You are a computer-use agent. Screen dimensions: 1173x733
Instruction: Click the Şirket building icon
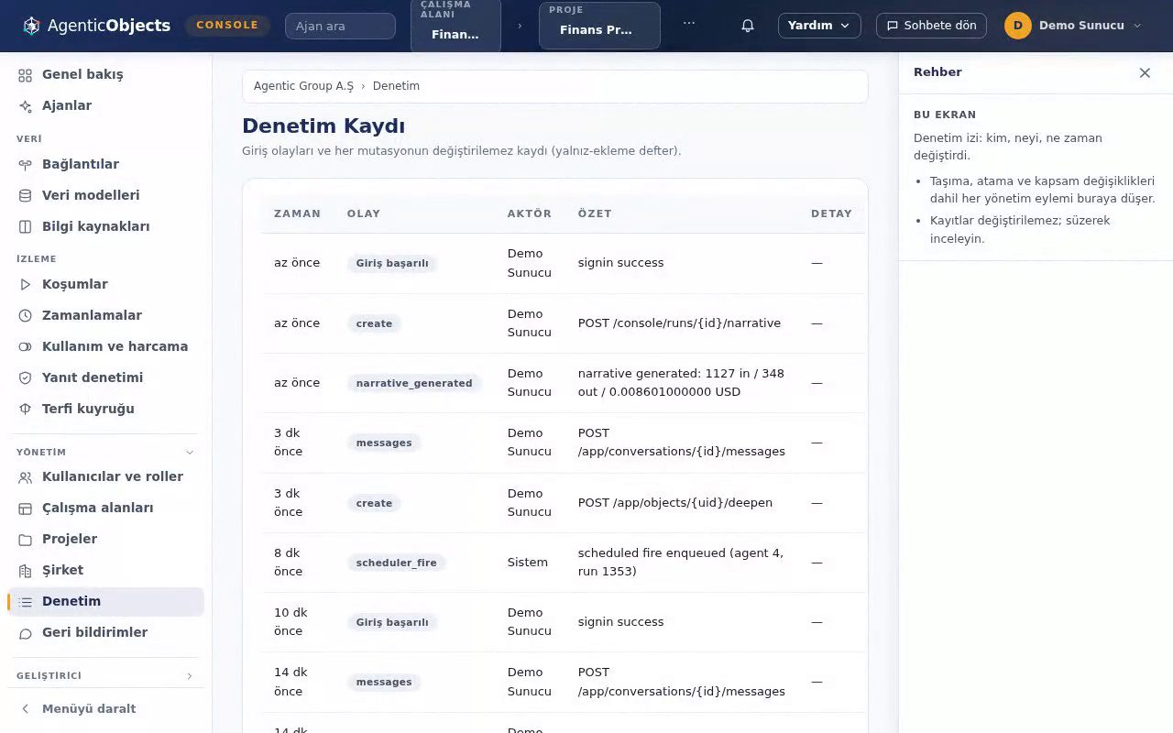(x=26, y=571)
